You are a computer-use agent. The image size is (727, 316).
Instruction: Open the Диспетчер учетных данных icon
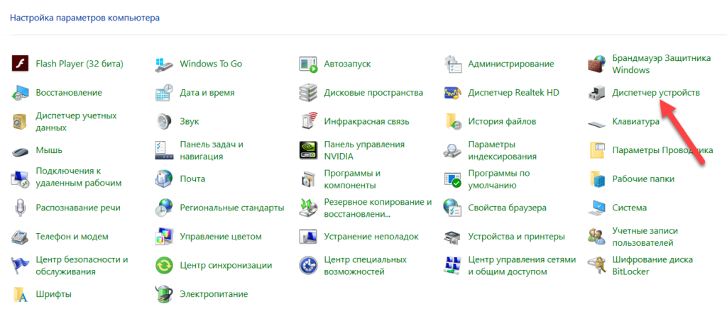tap(18, 122)
